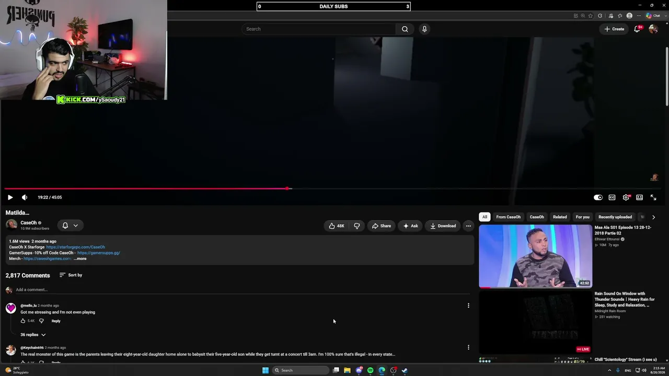This screenshot has width=669, height=376.
Task: Click the YouTube search field
Action: tap(319, 29)
